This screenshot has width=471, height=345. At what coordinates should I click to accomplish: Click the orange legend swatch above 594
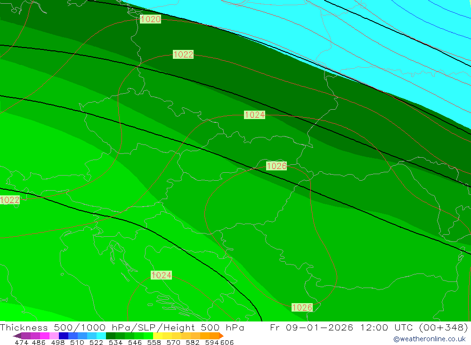click(214, 336)
